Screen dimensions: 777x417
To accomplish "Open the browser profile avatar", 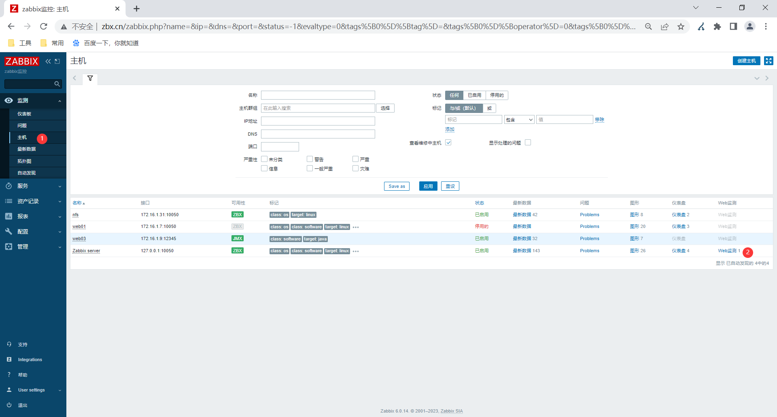I will point(750,26).
